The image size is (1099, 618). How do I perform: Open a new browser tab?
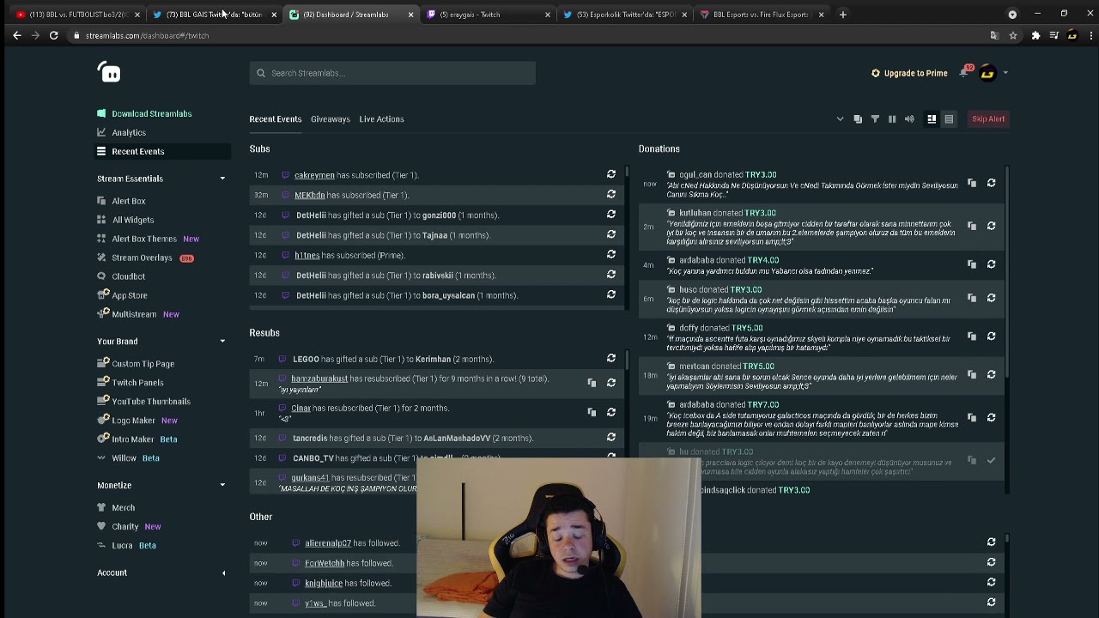[843, 15]
